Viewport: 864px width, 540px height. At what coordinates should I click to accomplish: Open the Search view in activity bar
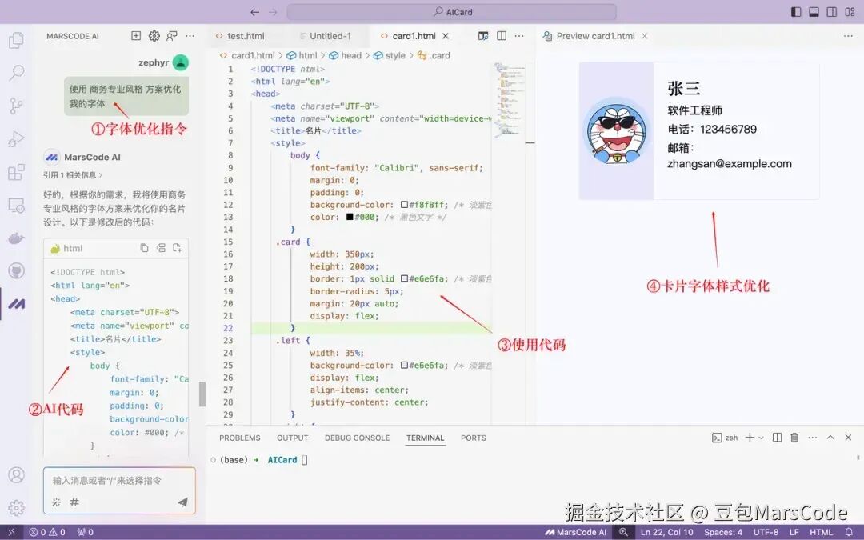(17, 72)
